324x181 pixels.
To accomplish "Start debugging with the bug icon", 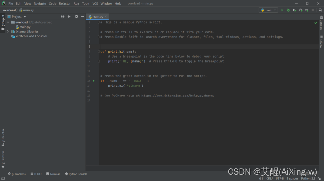I will (x=288, y=10).
